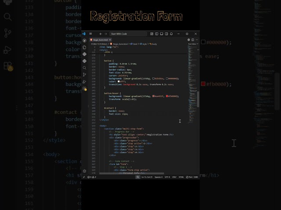281x210 pixels.
Task: Go back using the left arrow in title bar
Action: point(101,34)
